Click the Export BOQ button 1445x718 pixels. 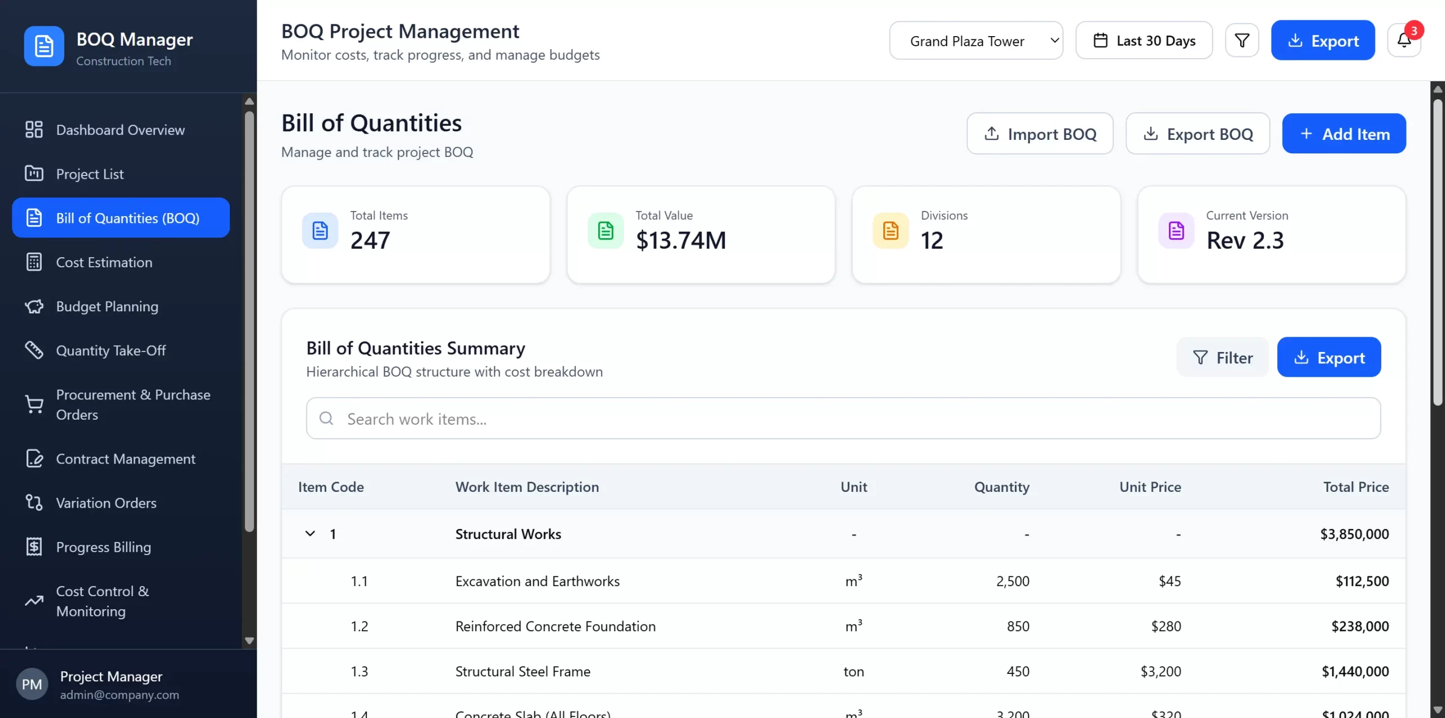click(1197, 134)
